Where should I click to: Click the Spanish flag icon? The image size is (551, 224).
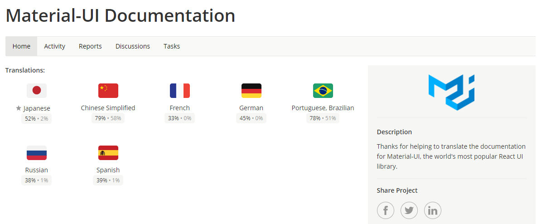108,153
